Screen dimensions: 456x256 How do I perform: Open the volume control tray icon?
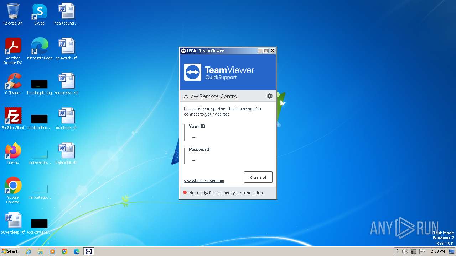click(x=405, y=251)
